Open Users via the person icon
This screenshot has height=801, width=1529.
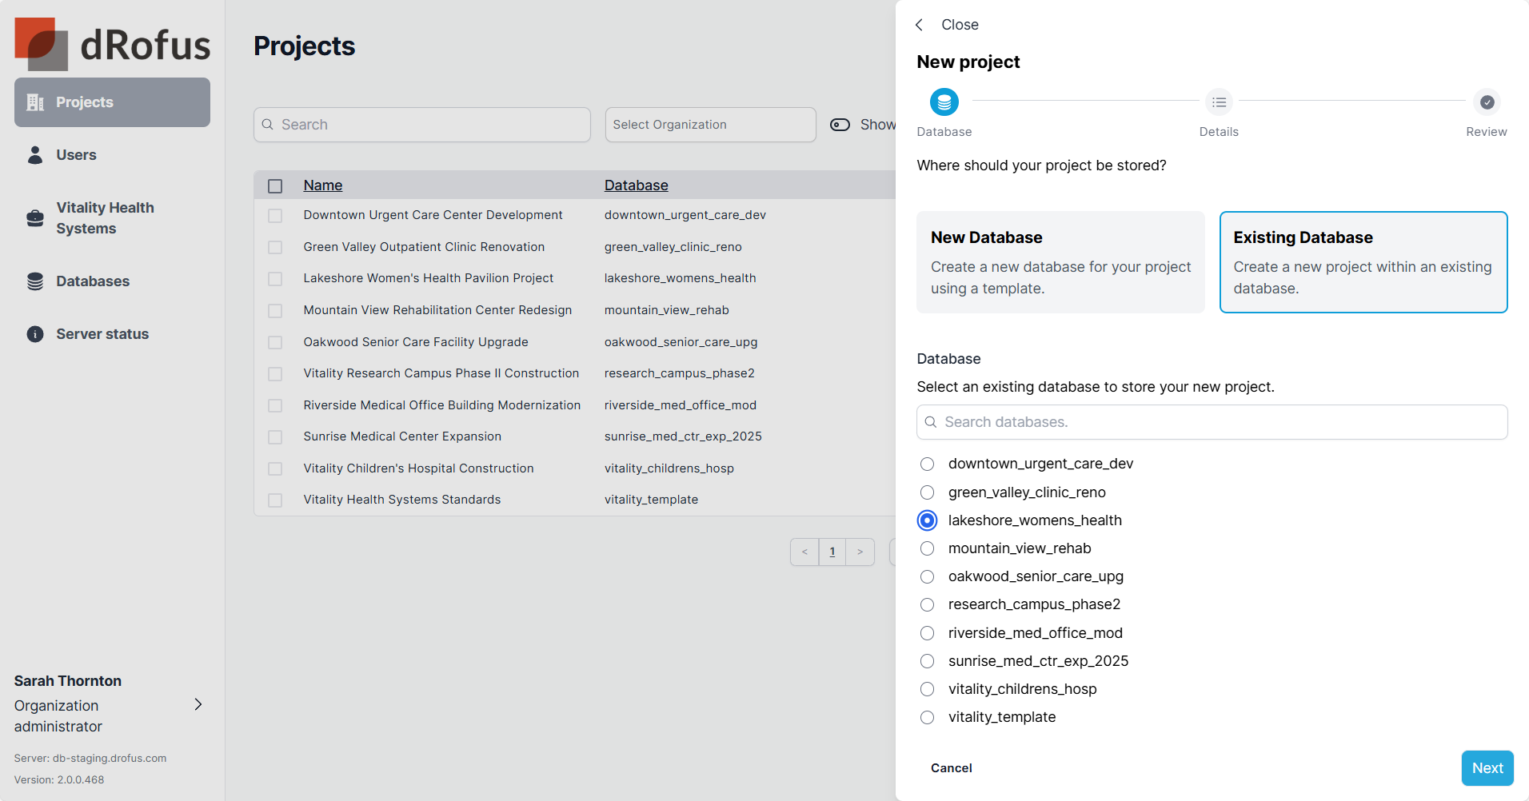35,155
